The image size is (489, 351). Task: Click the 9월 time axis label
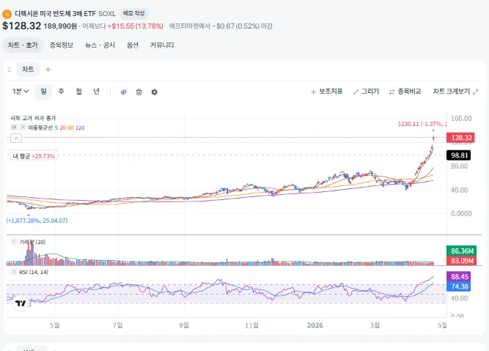pos(184,325)
